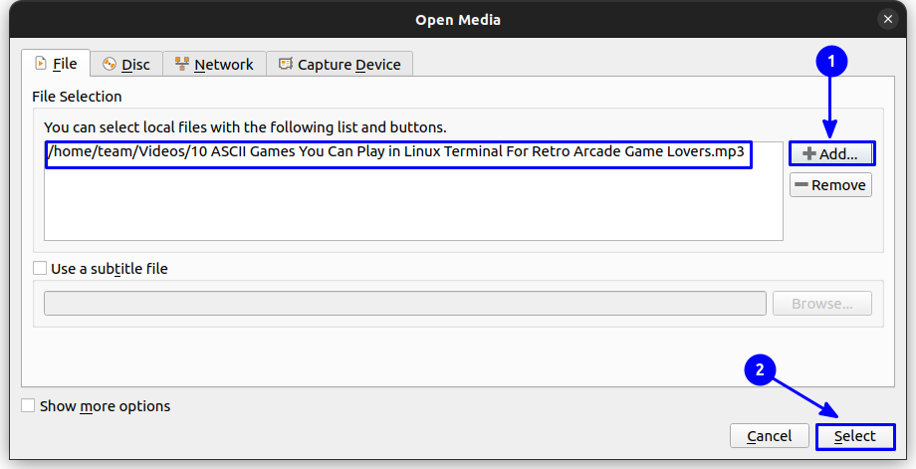The image size is (916, 469).
Task: Click the File tab's media icon
Action: 40,64
